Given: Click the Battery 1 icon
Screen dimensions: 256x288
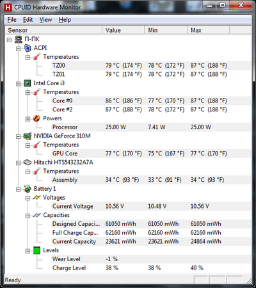Looking at the screenshot, I should 28,189.
